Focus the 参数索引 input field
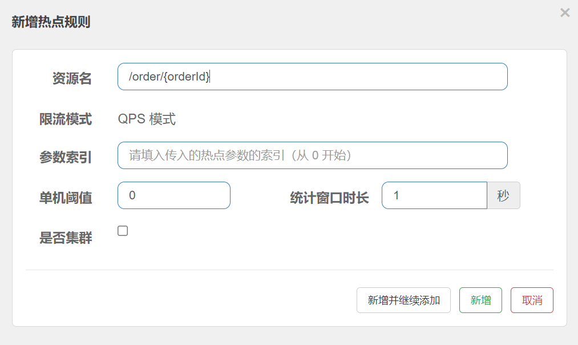Viewport: 578px width, 345px height. pos(313,155)
